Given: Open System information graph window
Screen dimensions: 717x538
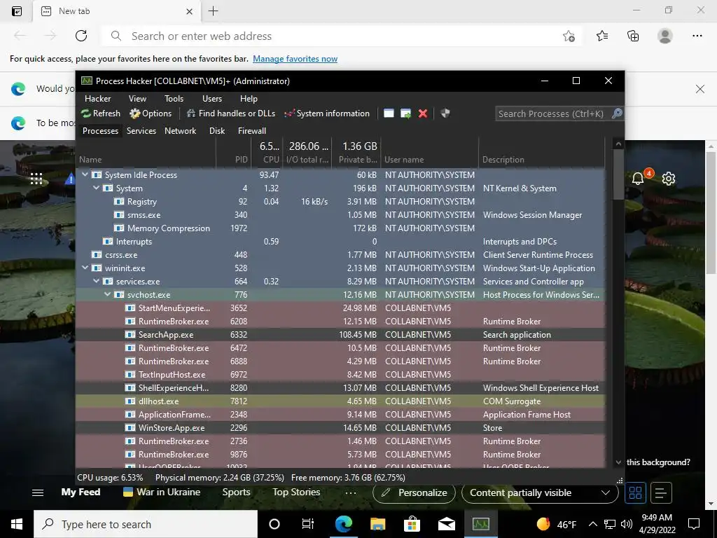Looking at the screenshot, I should pos(327,113).
